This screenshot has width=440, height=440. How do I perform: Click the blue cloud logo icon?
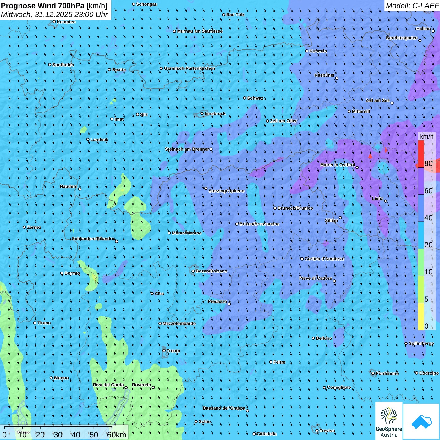point(421,421)
